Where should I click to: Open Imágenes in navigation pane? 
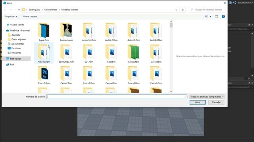coord(14,53)
